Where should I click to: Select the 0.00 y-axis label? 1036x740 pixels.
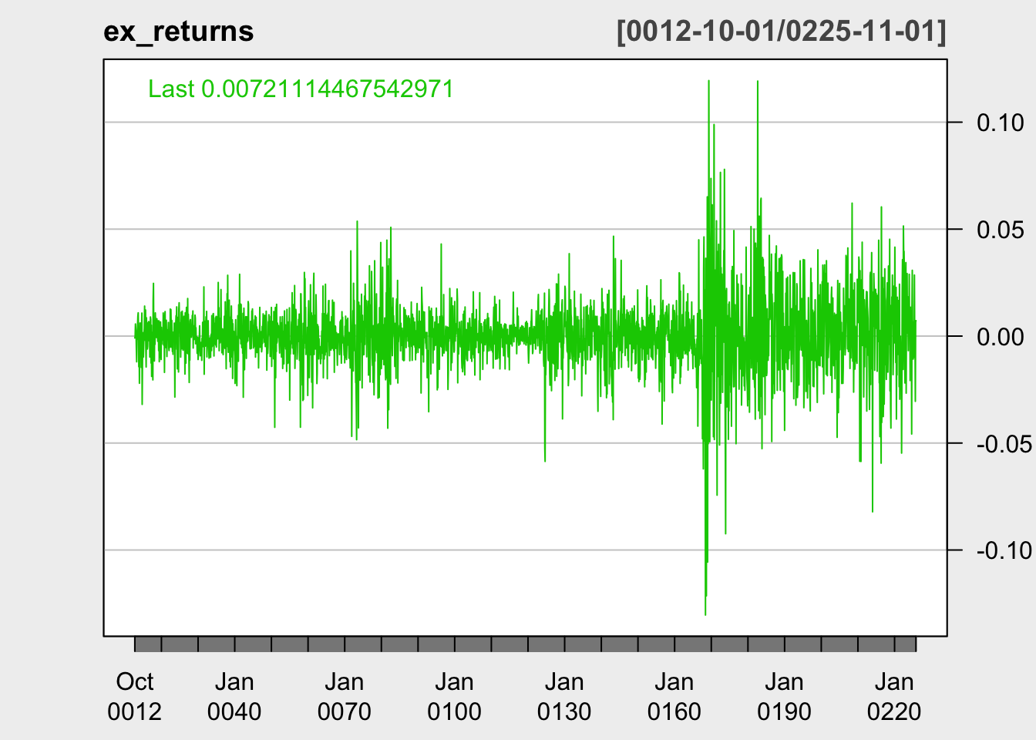tap(1000, 337)
